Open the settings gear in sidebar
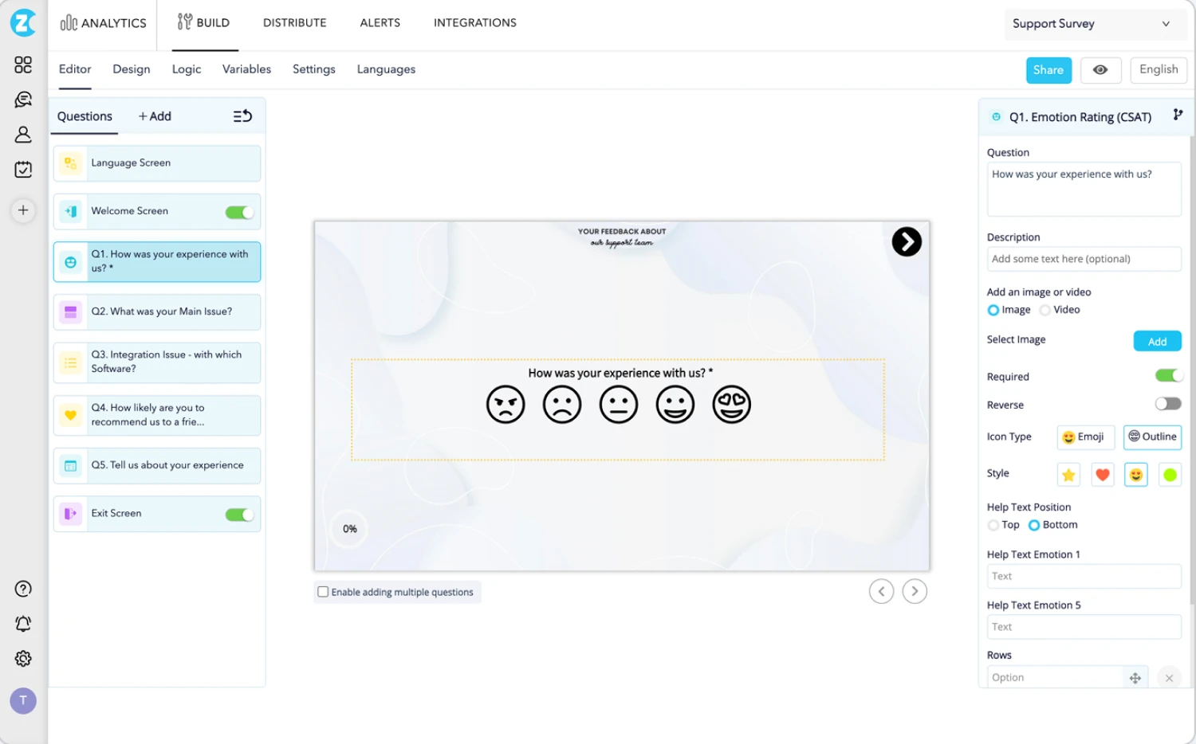The image size is (1196, 744). [22, 659]
